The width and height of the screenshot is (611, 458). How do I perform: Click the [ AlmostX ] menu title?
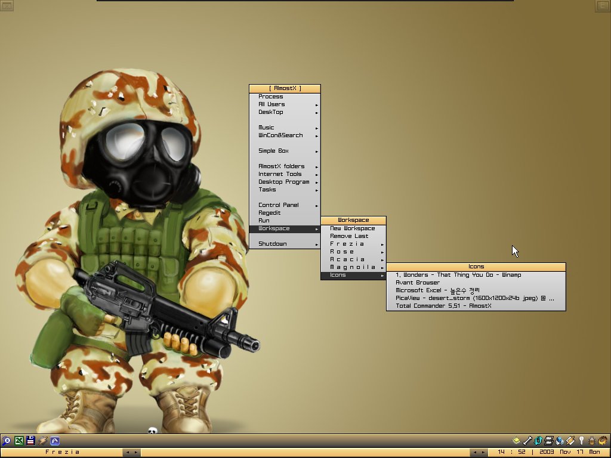tap(285, 88)
